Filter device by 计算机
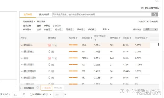 point(47,26)
